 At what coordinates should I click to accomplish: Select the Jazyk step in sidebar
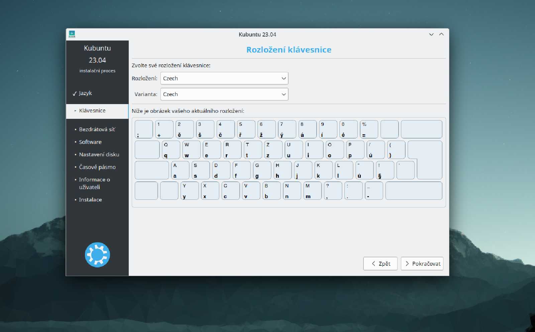[85, 93]
